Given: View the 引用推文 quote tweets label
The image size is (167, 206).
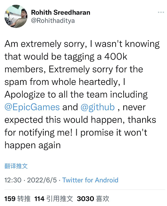Looking at the screenshot, I should coord(60,199).
